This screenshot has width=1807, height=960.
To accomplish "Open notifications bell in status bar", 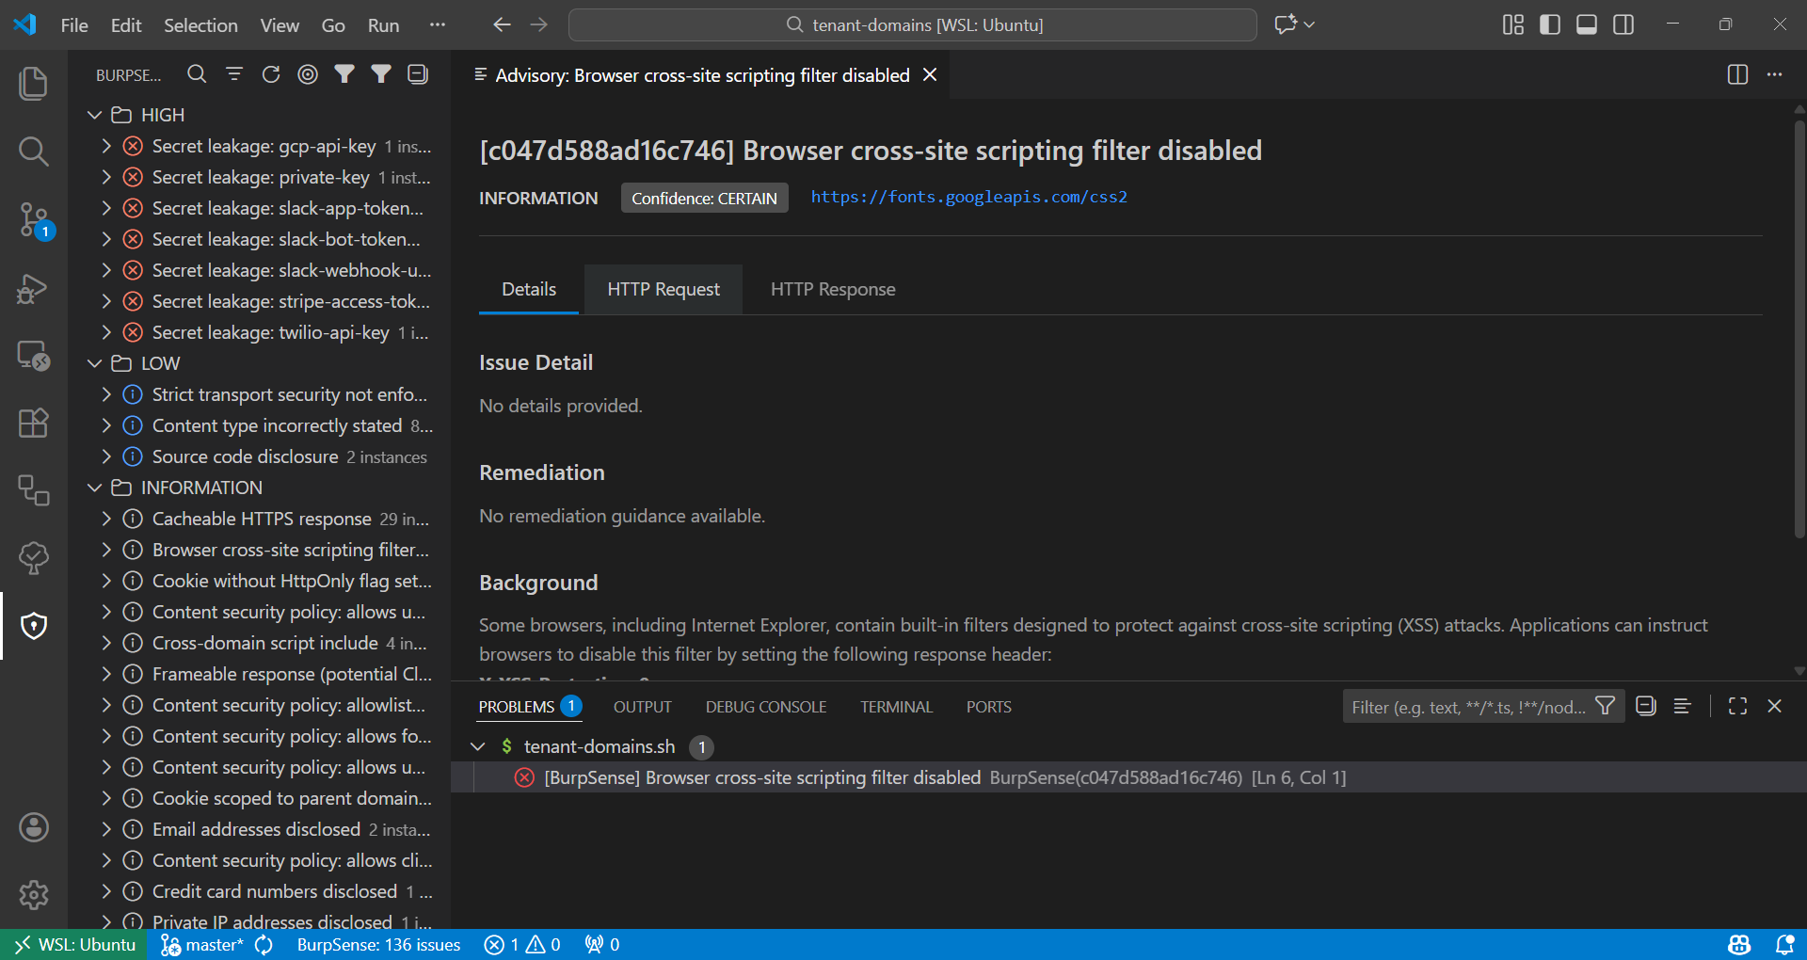I will point(1783,944).
